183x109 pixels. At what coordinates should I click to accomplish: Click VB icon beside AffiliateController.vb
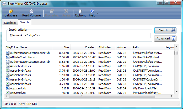tap(8, 57)
